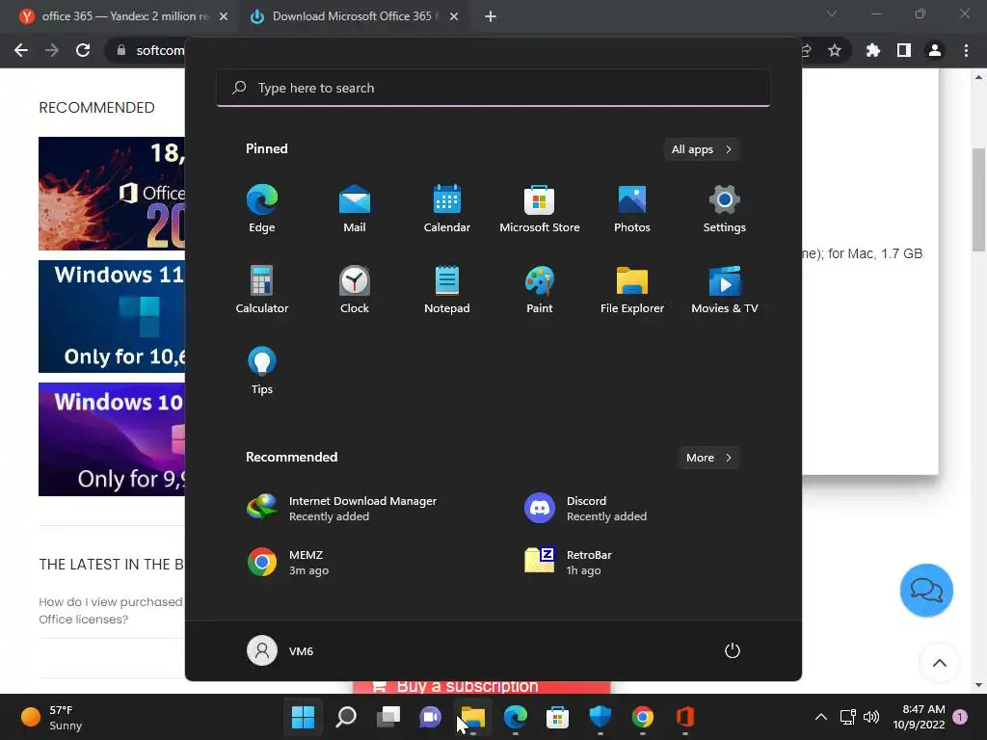987x740 pixels.
Task: Open Chrome profile icon
Action: point(935,50)
